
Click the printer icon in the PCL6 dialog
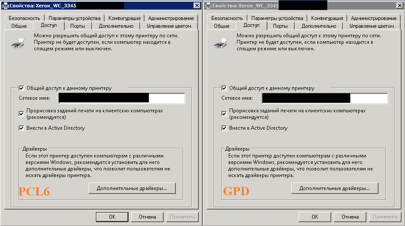tap(17, 43)
